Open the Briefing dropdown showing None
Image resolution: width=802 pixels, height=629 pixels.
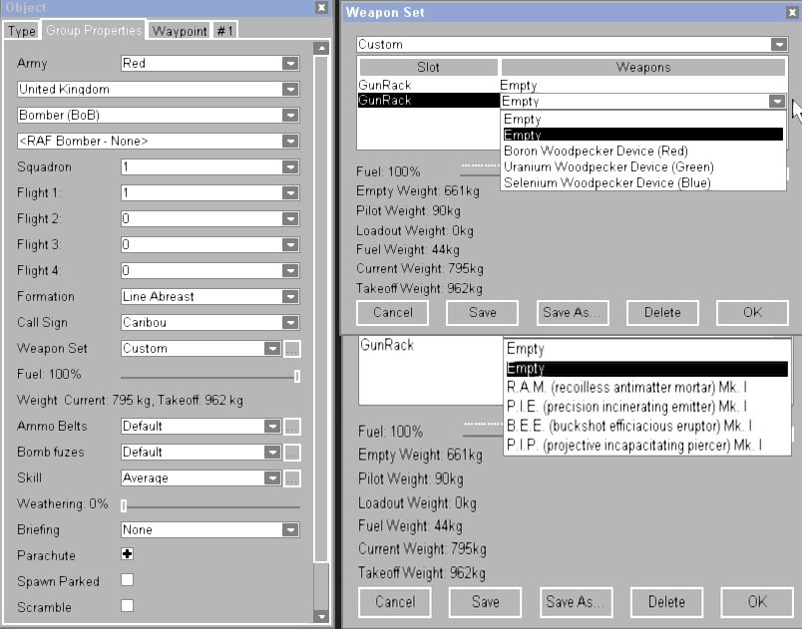click(x=209, y=530)
